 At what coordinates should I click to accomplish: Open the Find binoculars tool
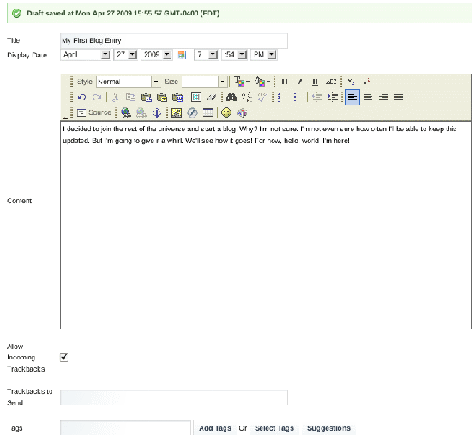(x=231, y=97)
